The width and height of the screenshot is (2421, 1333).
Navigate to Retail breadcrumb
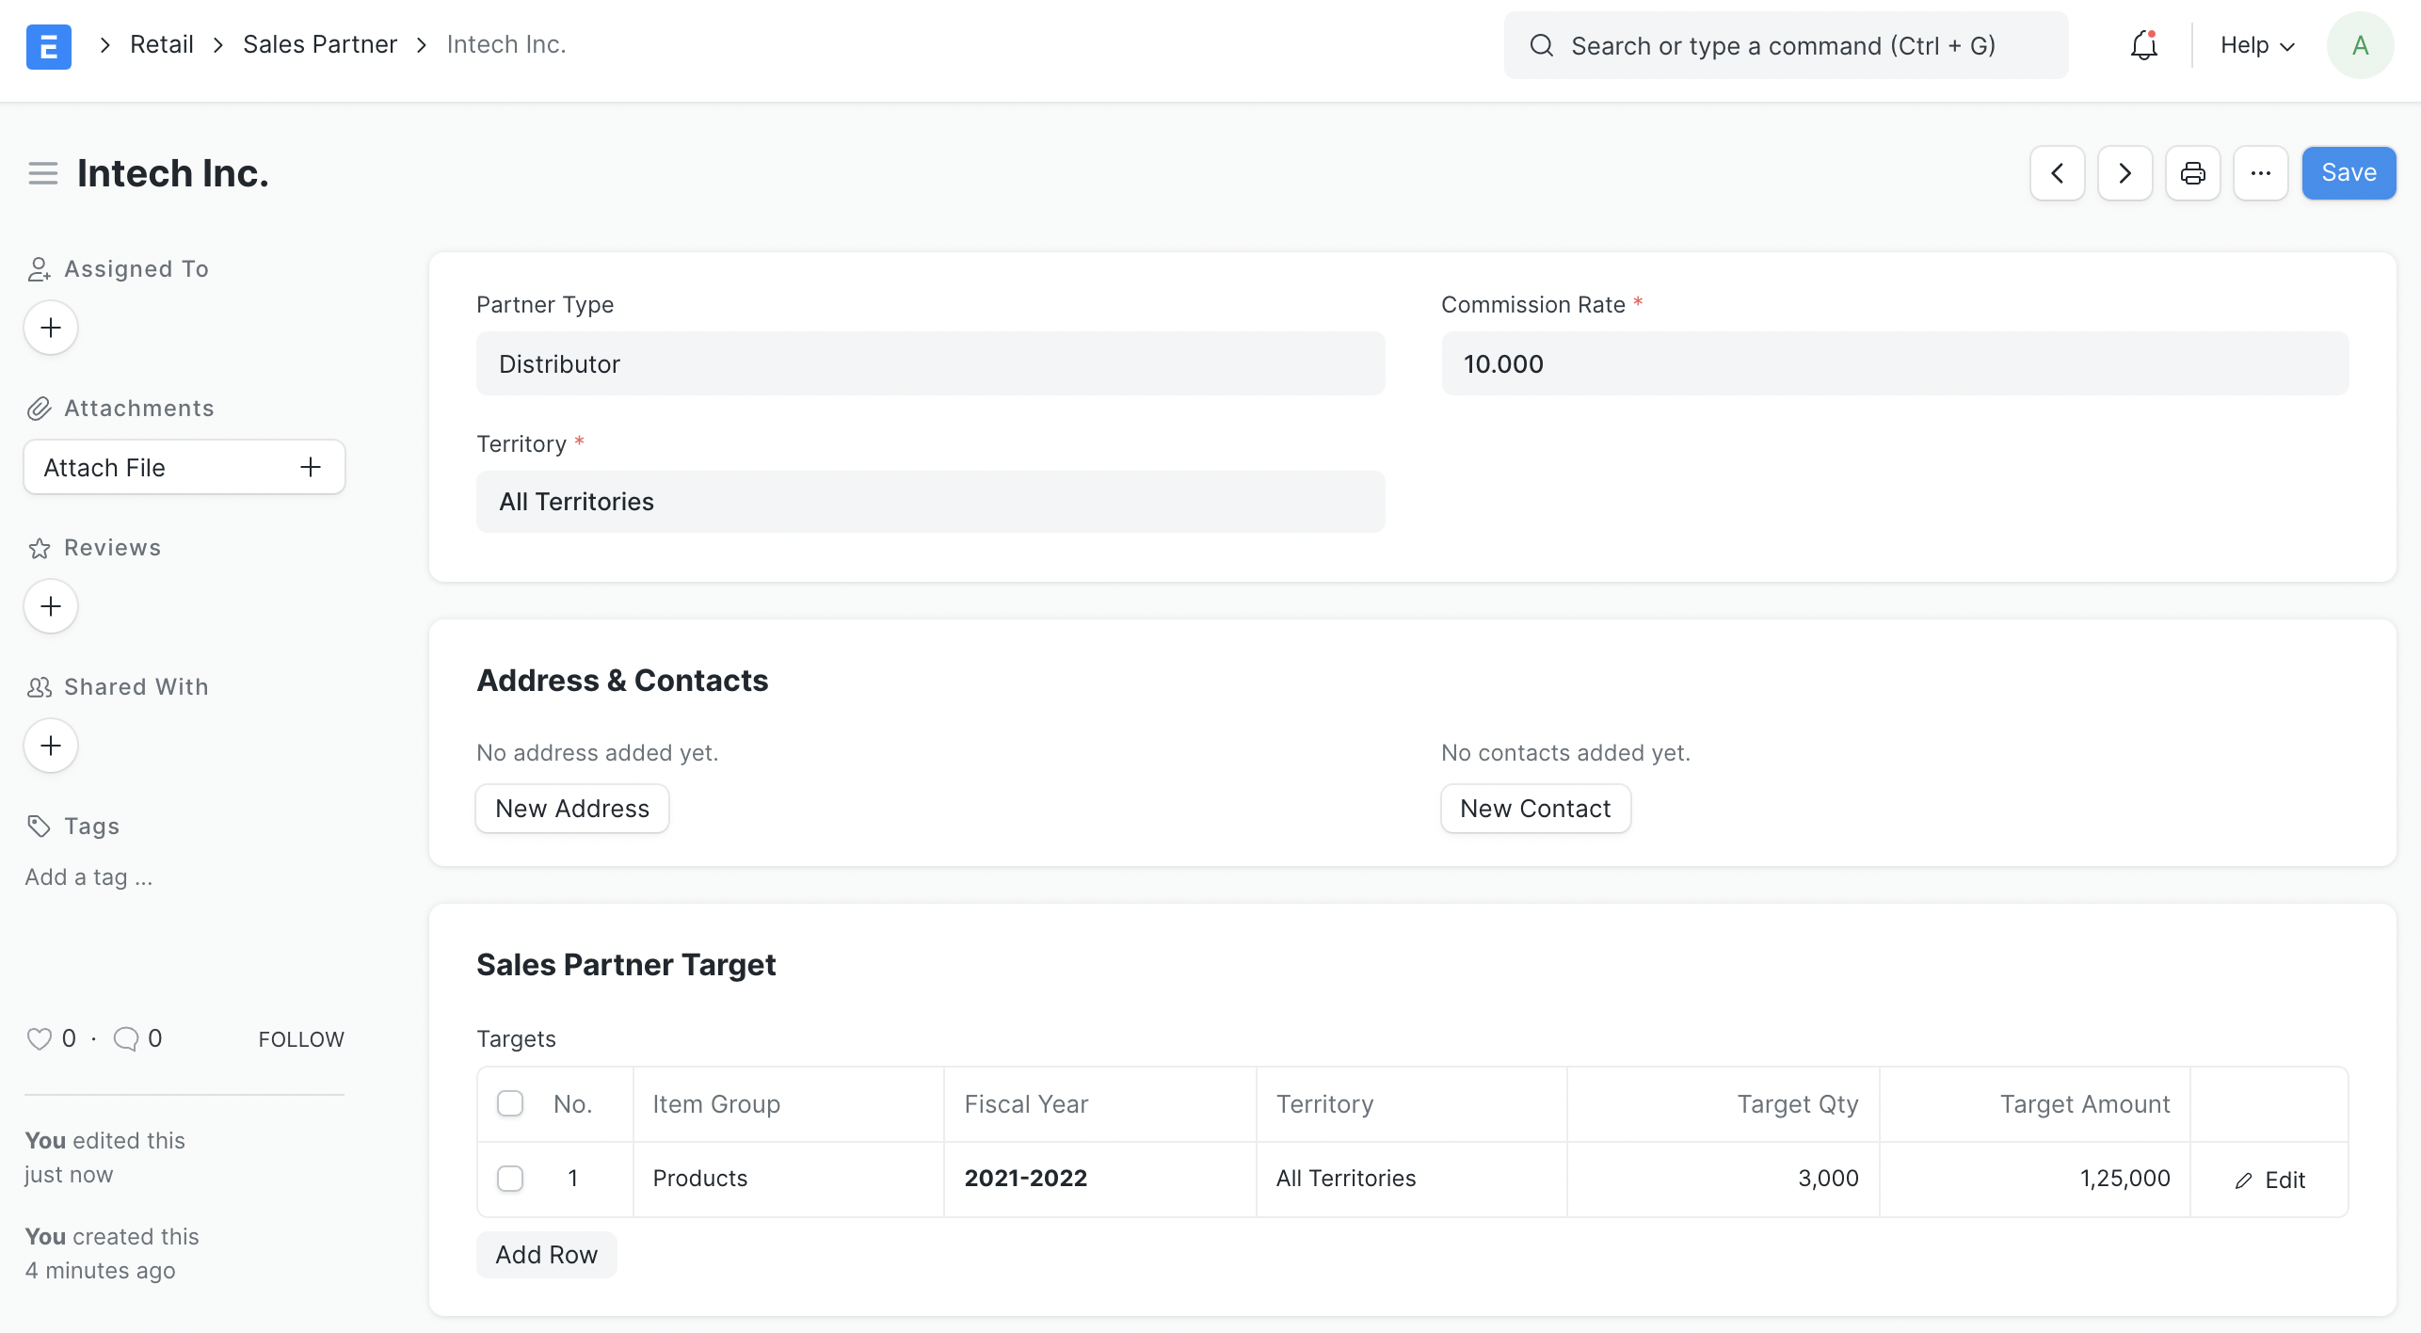pos(162,44)
